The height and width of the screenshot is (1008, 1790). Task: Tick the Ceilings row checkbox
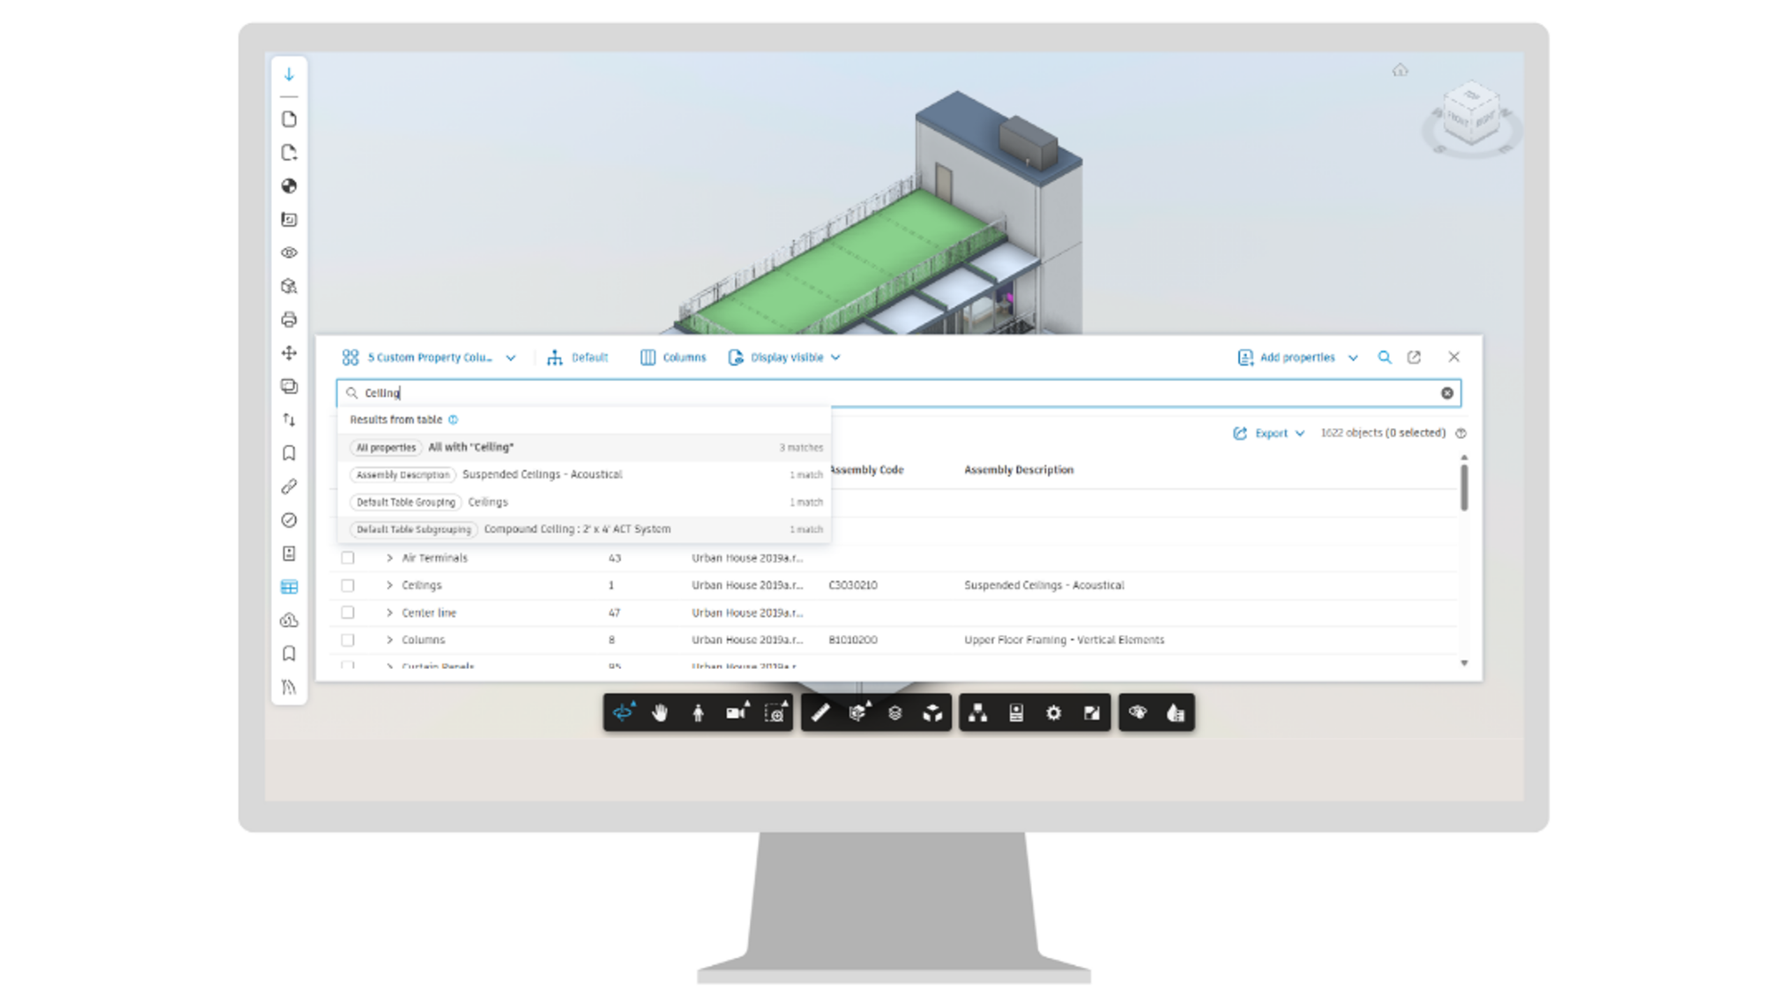click(x=348, y=585)
